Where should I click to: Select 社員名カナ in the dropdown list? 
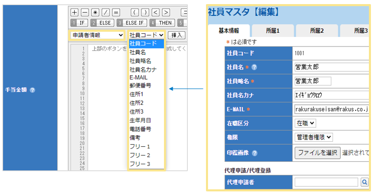coord(147,70)
